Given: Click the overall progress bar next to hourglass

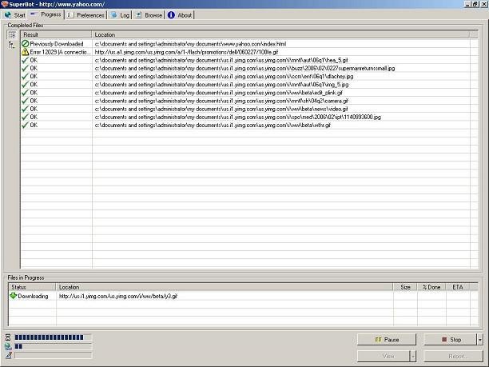Looking at the screenshot, I should click(53, 337).
